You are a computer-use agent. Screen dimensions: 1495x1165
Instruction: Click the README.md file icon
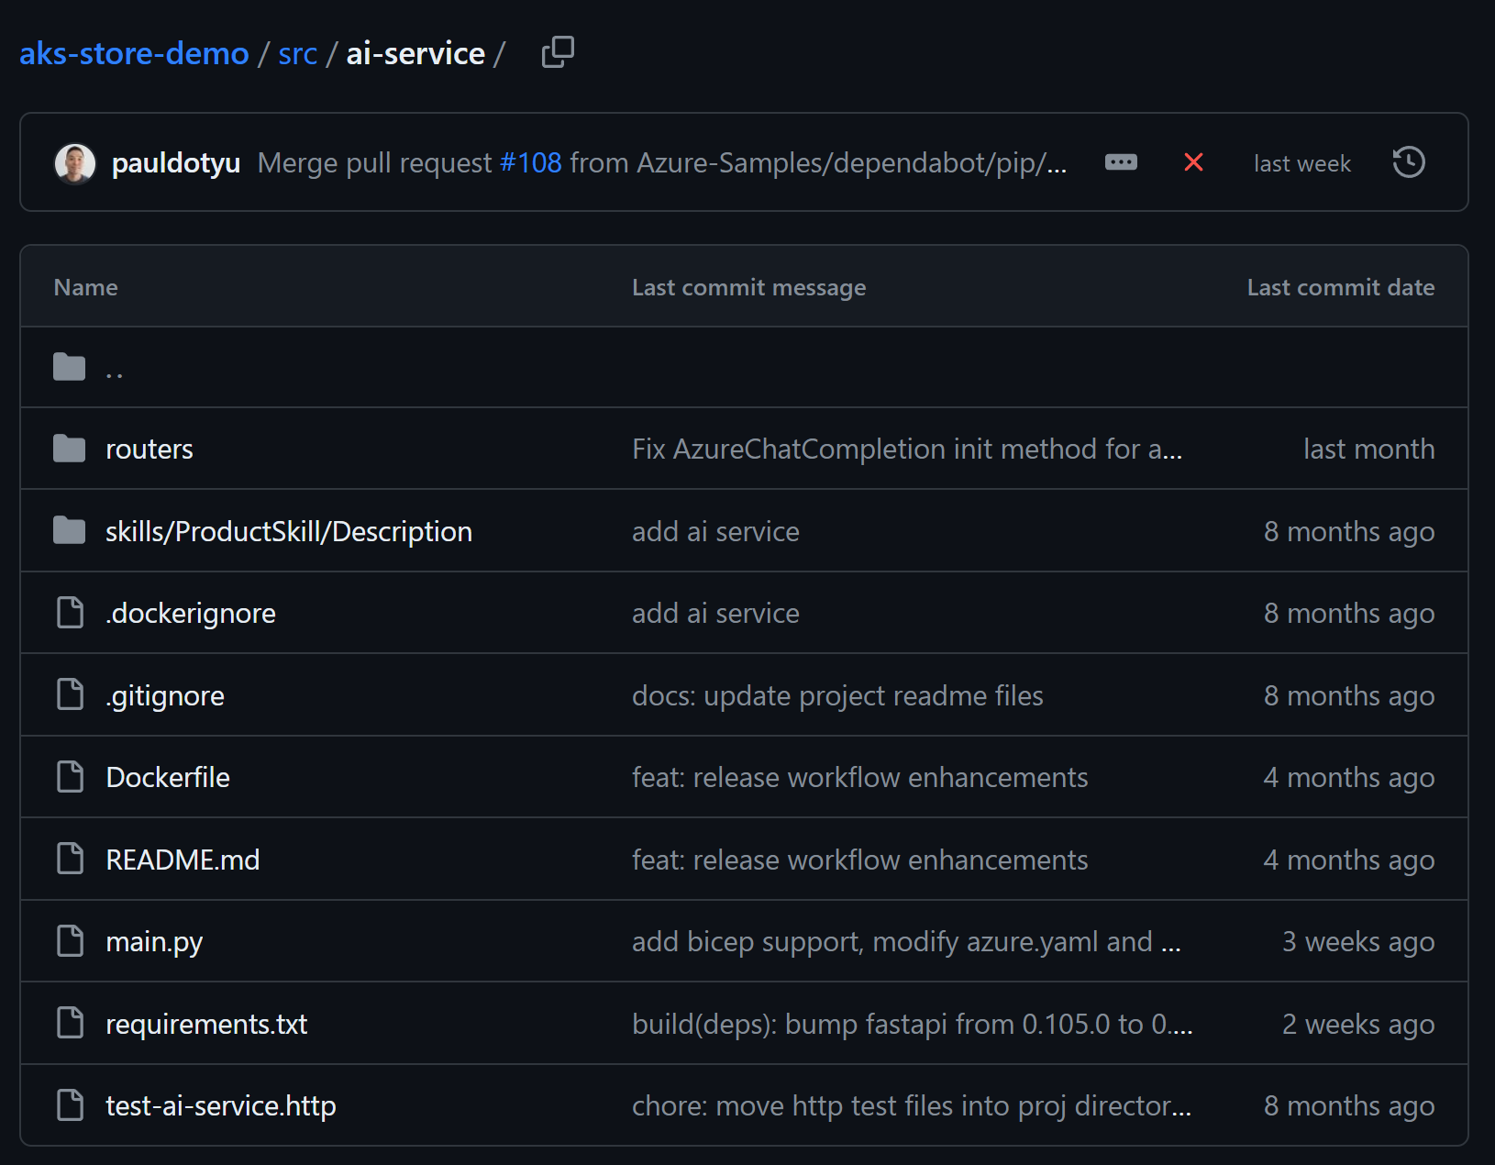[71, 860]
